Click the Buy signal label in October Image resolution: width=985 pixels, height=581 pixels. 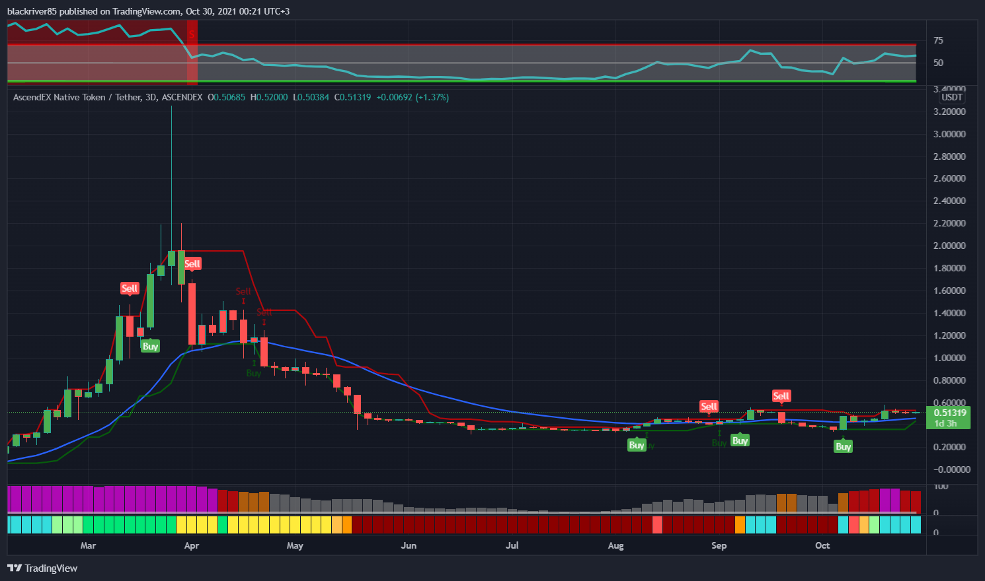844,446
